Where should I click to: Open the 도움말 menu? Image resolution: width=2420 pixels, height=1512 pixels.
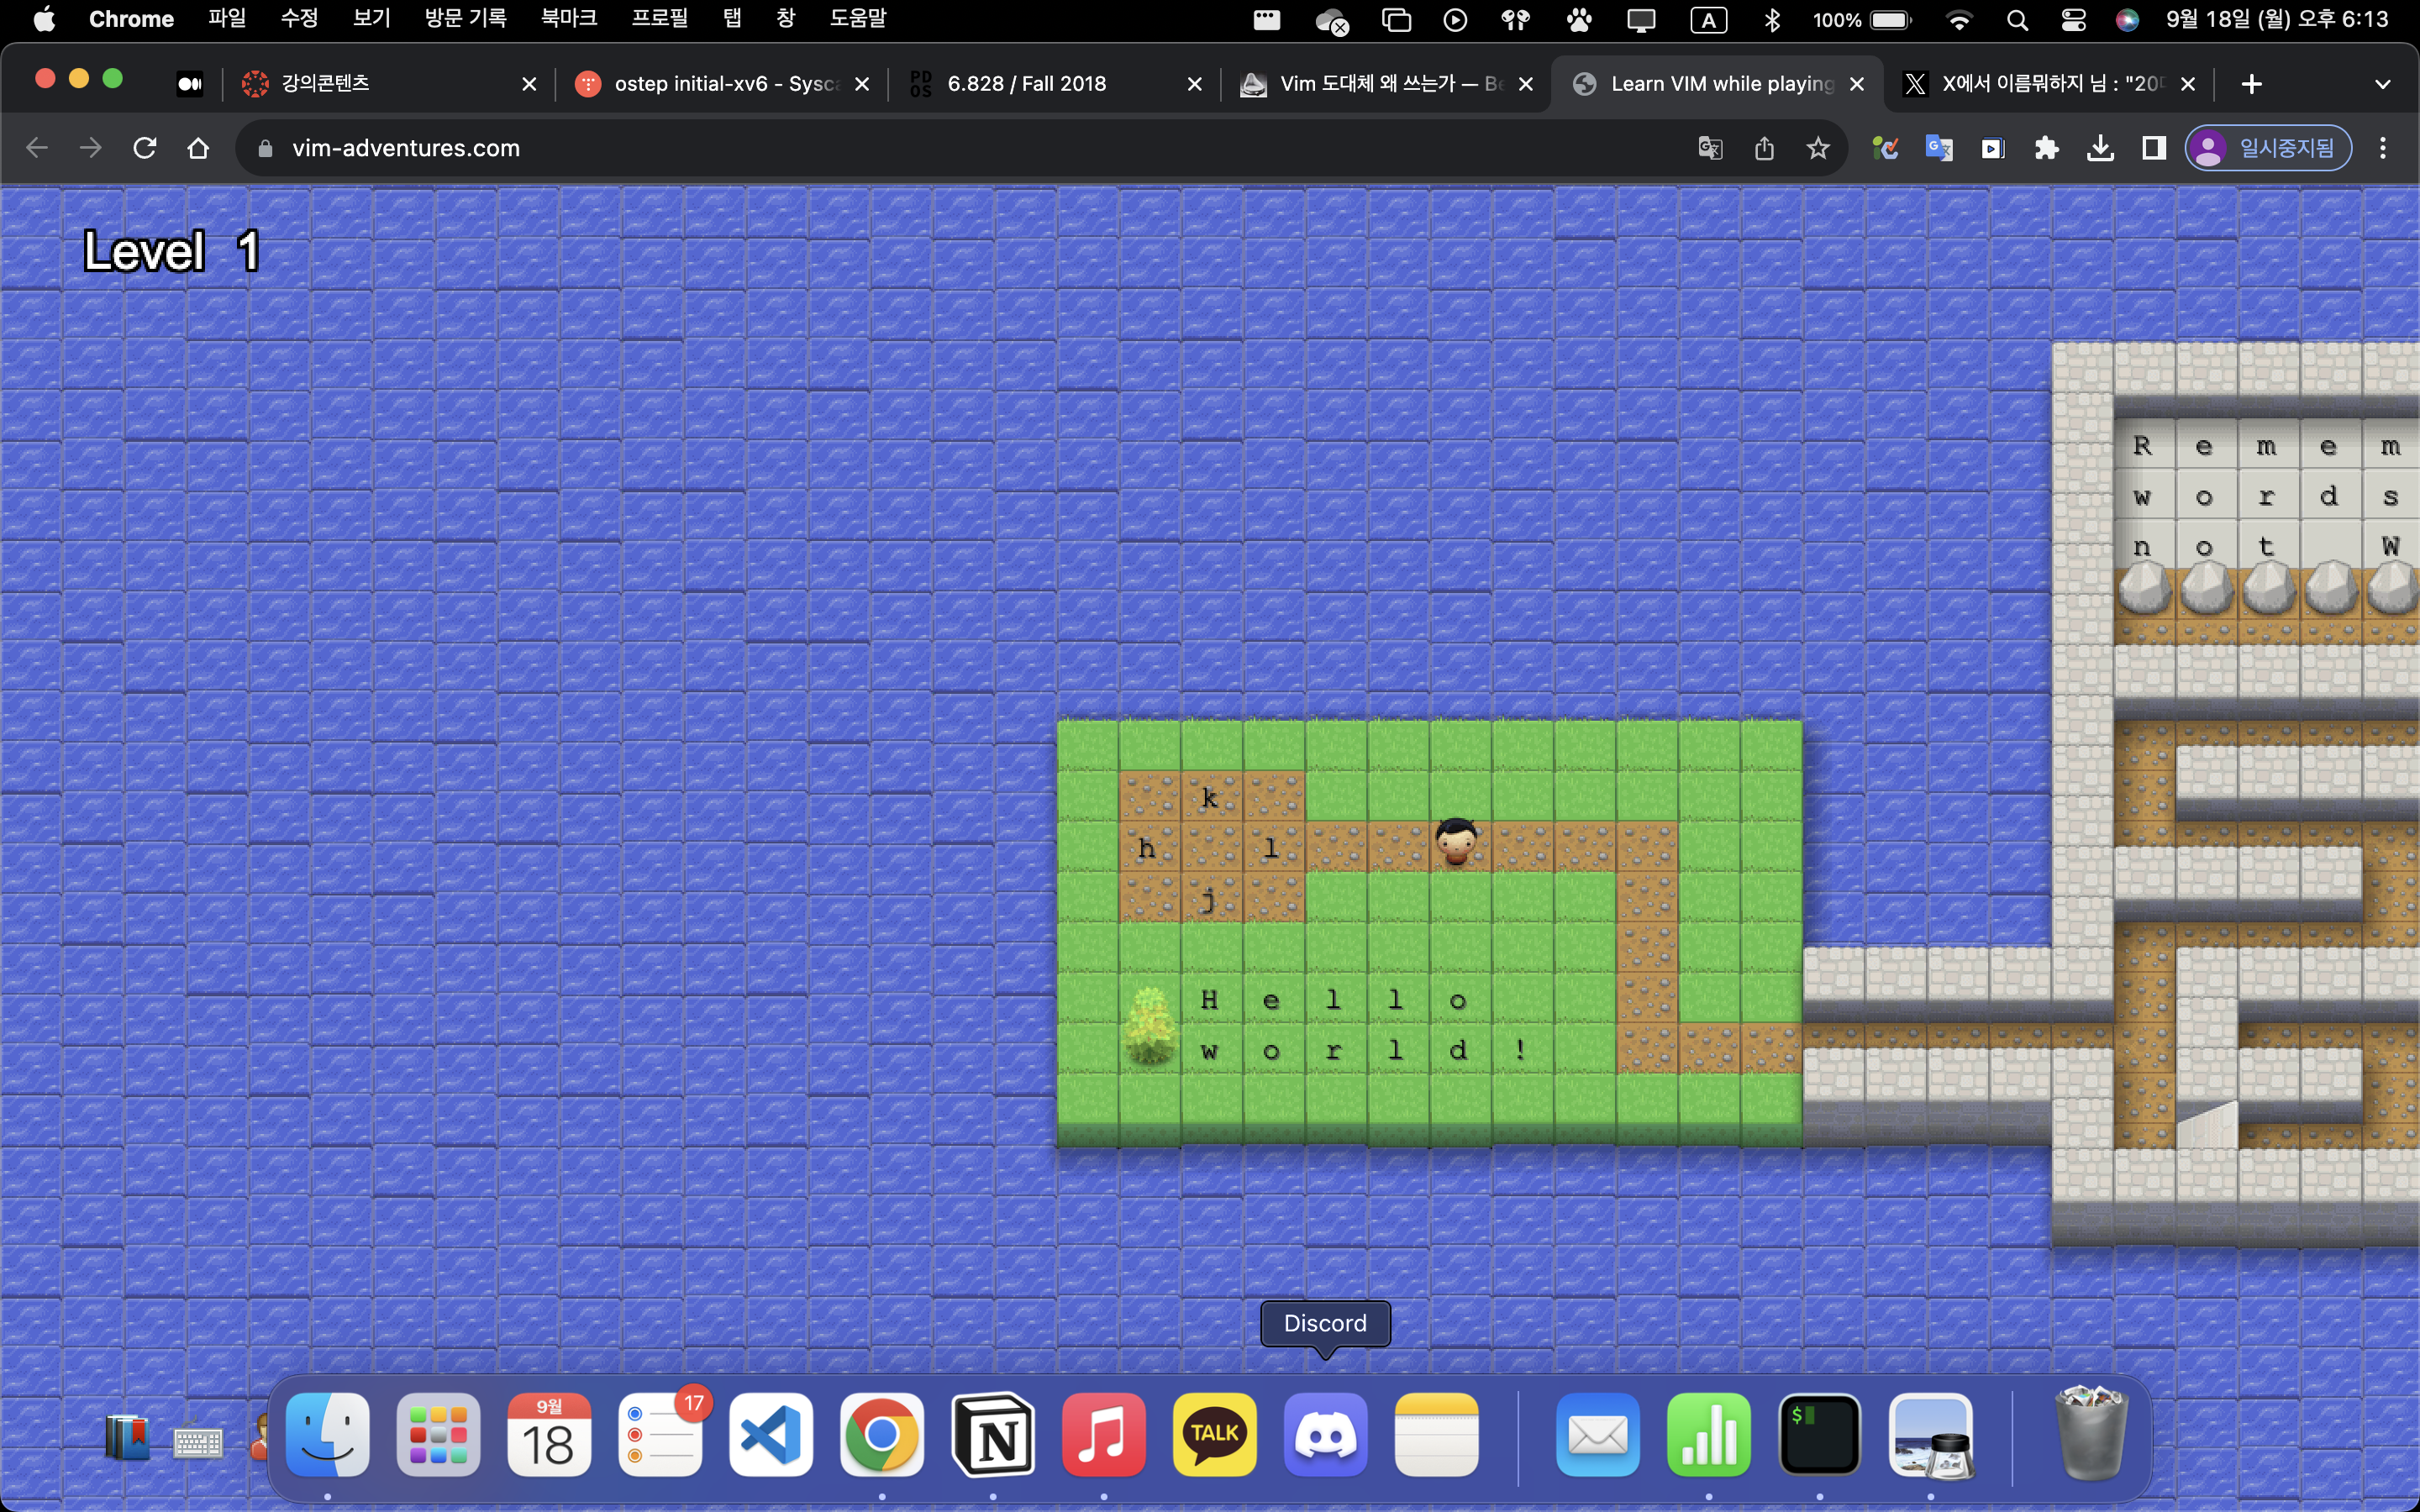(x=858, y=19)
